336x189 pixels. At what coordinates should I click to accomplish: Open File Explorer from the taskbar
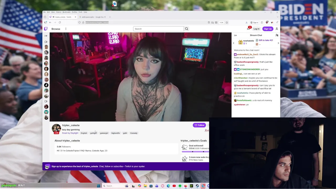(x=145, y=186)
